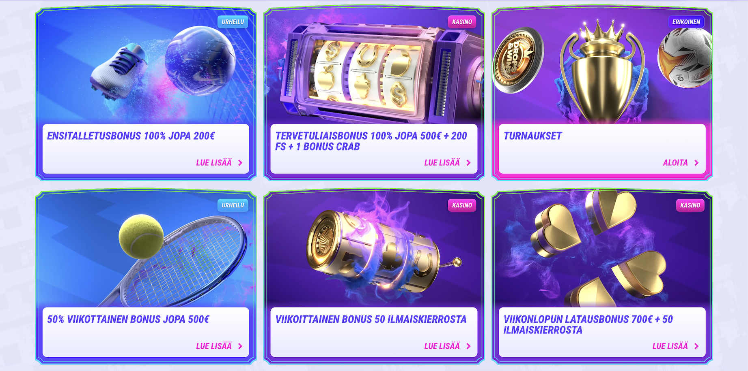748x371 pixels.
Task: Select the Urheilu tag on football card
Action: click(233, 22)
